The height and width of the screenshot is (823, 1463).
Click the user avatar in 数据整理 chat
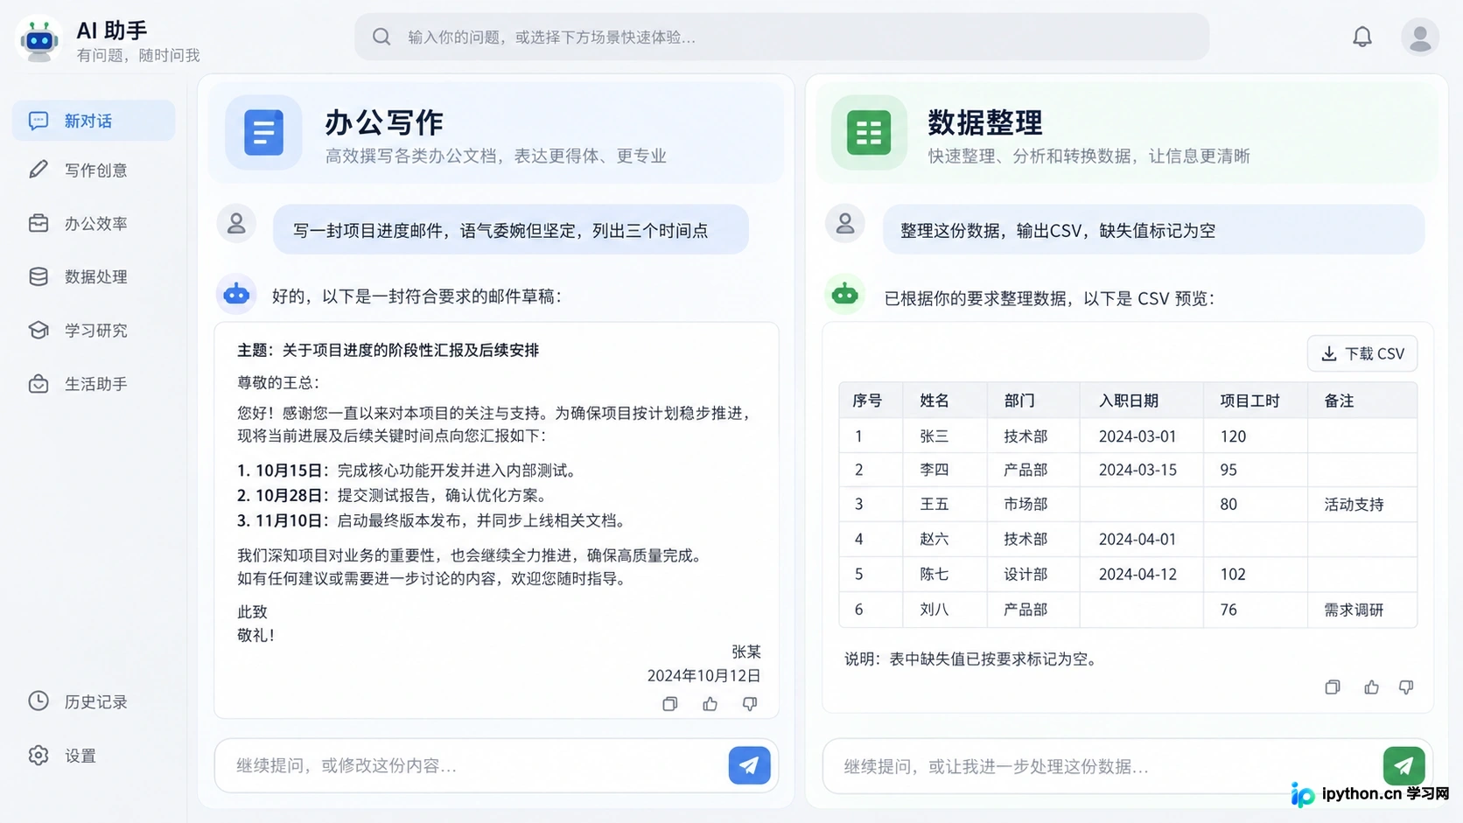(x=844, y=224)
